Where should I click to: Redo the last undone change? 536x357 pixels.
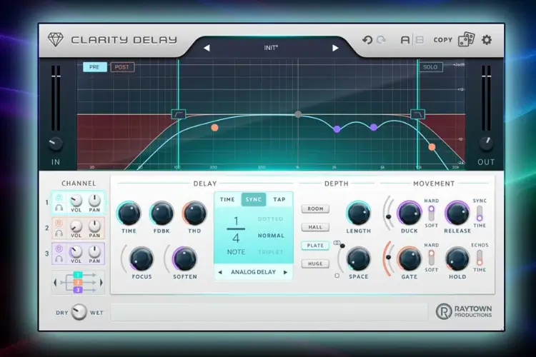click(x=381, y=40)
